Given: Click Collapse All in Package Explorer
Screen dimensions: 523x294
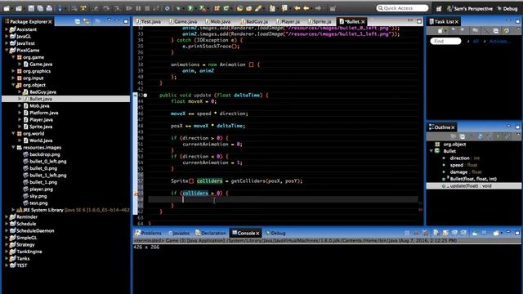Looking at the screenshot, I should tap(77, 22).
